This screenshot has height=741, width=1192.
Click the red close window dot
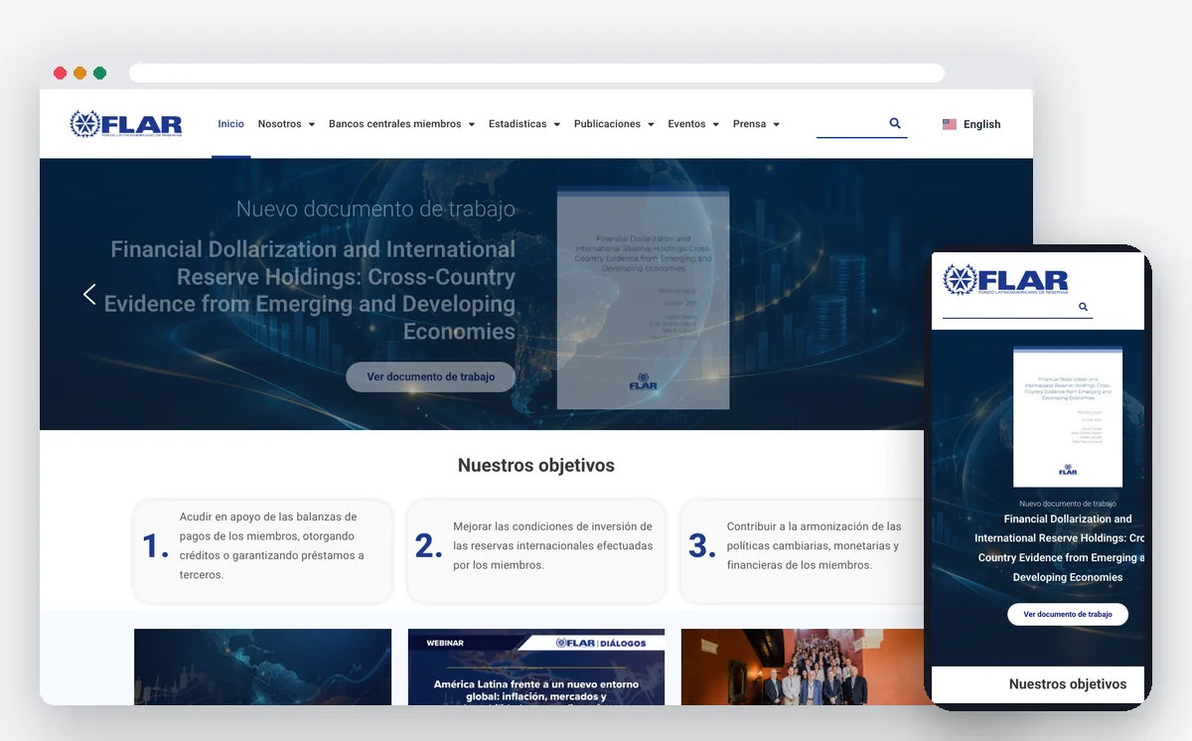[60, 74]
